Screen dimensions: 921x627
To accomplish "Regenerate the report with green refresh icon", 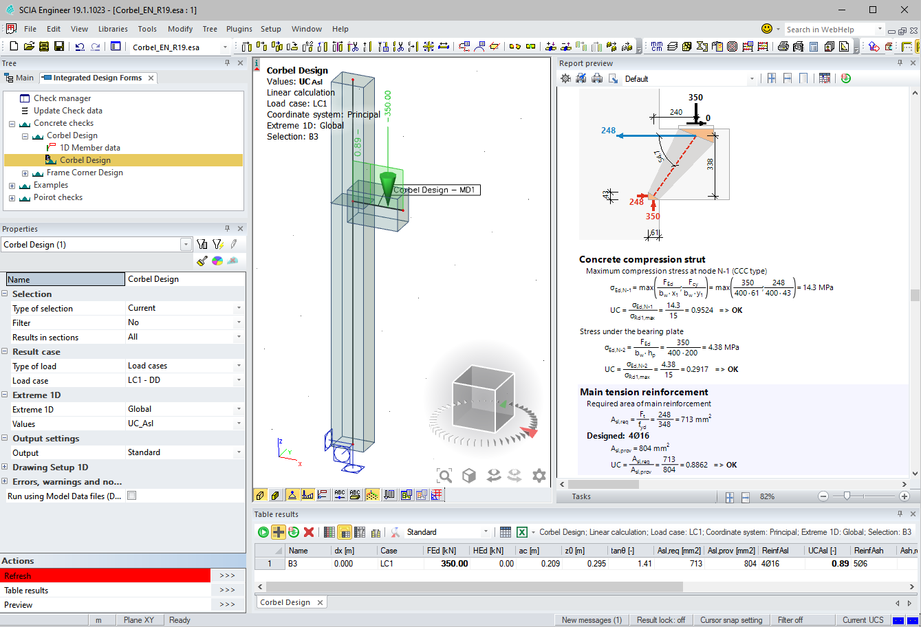I will (845, 78).
